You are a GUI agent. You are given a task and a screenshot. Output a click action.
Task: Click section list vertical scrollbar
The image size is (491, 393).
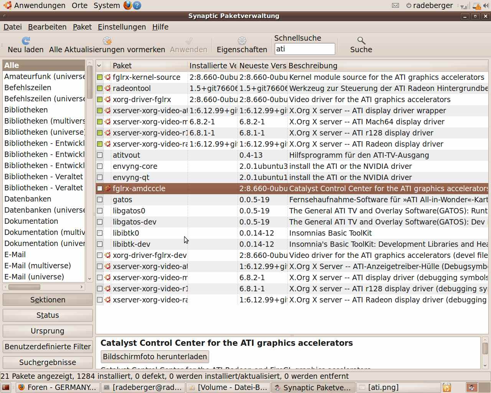click(89, 82)
